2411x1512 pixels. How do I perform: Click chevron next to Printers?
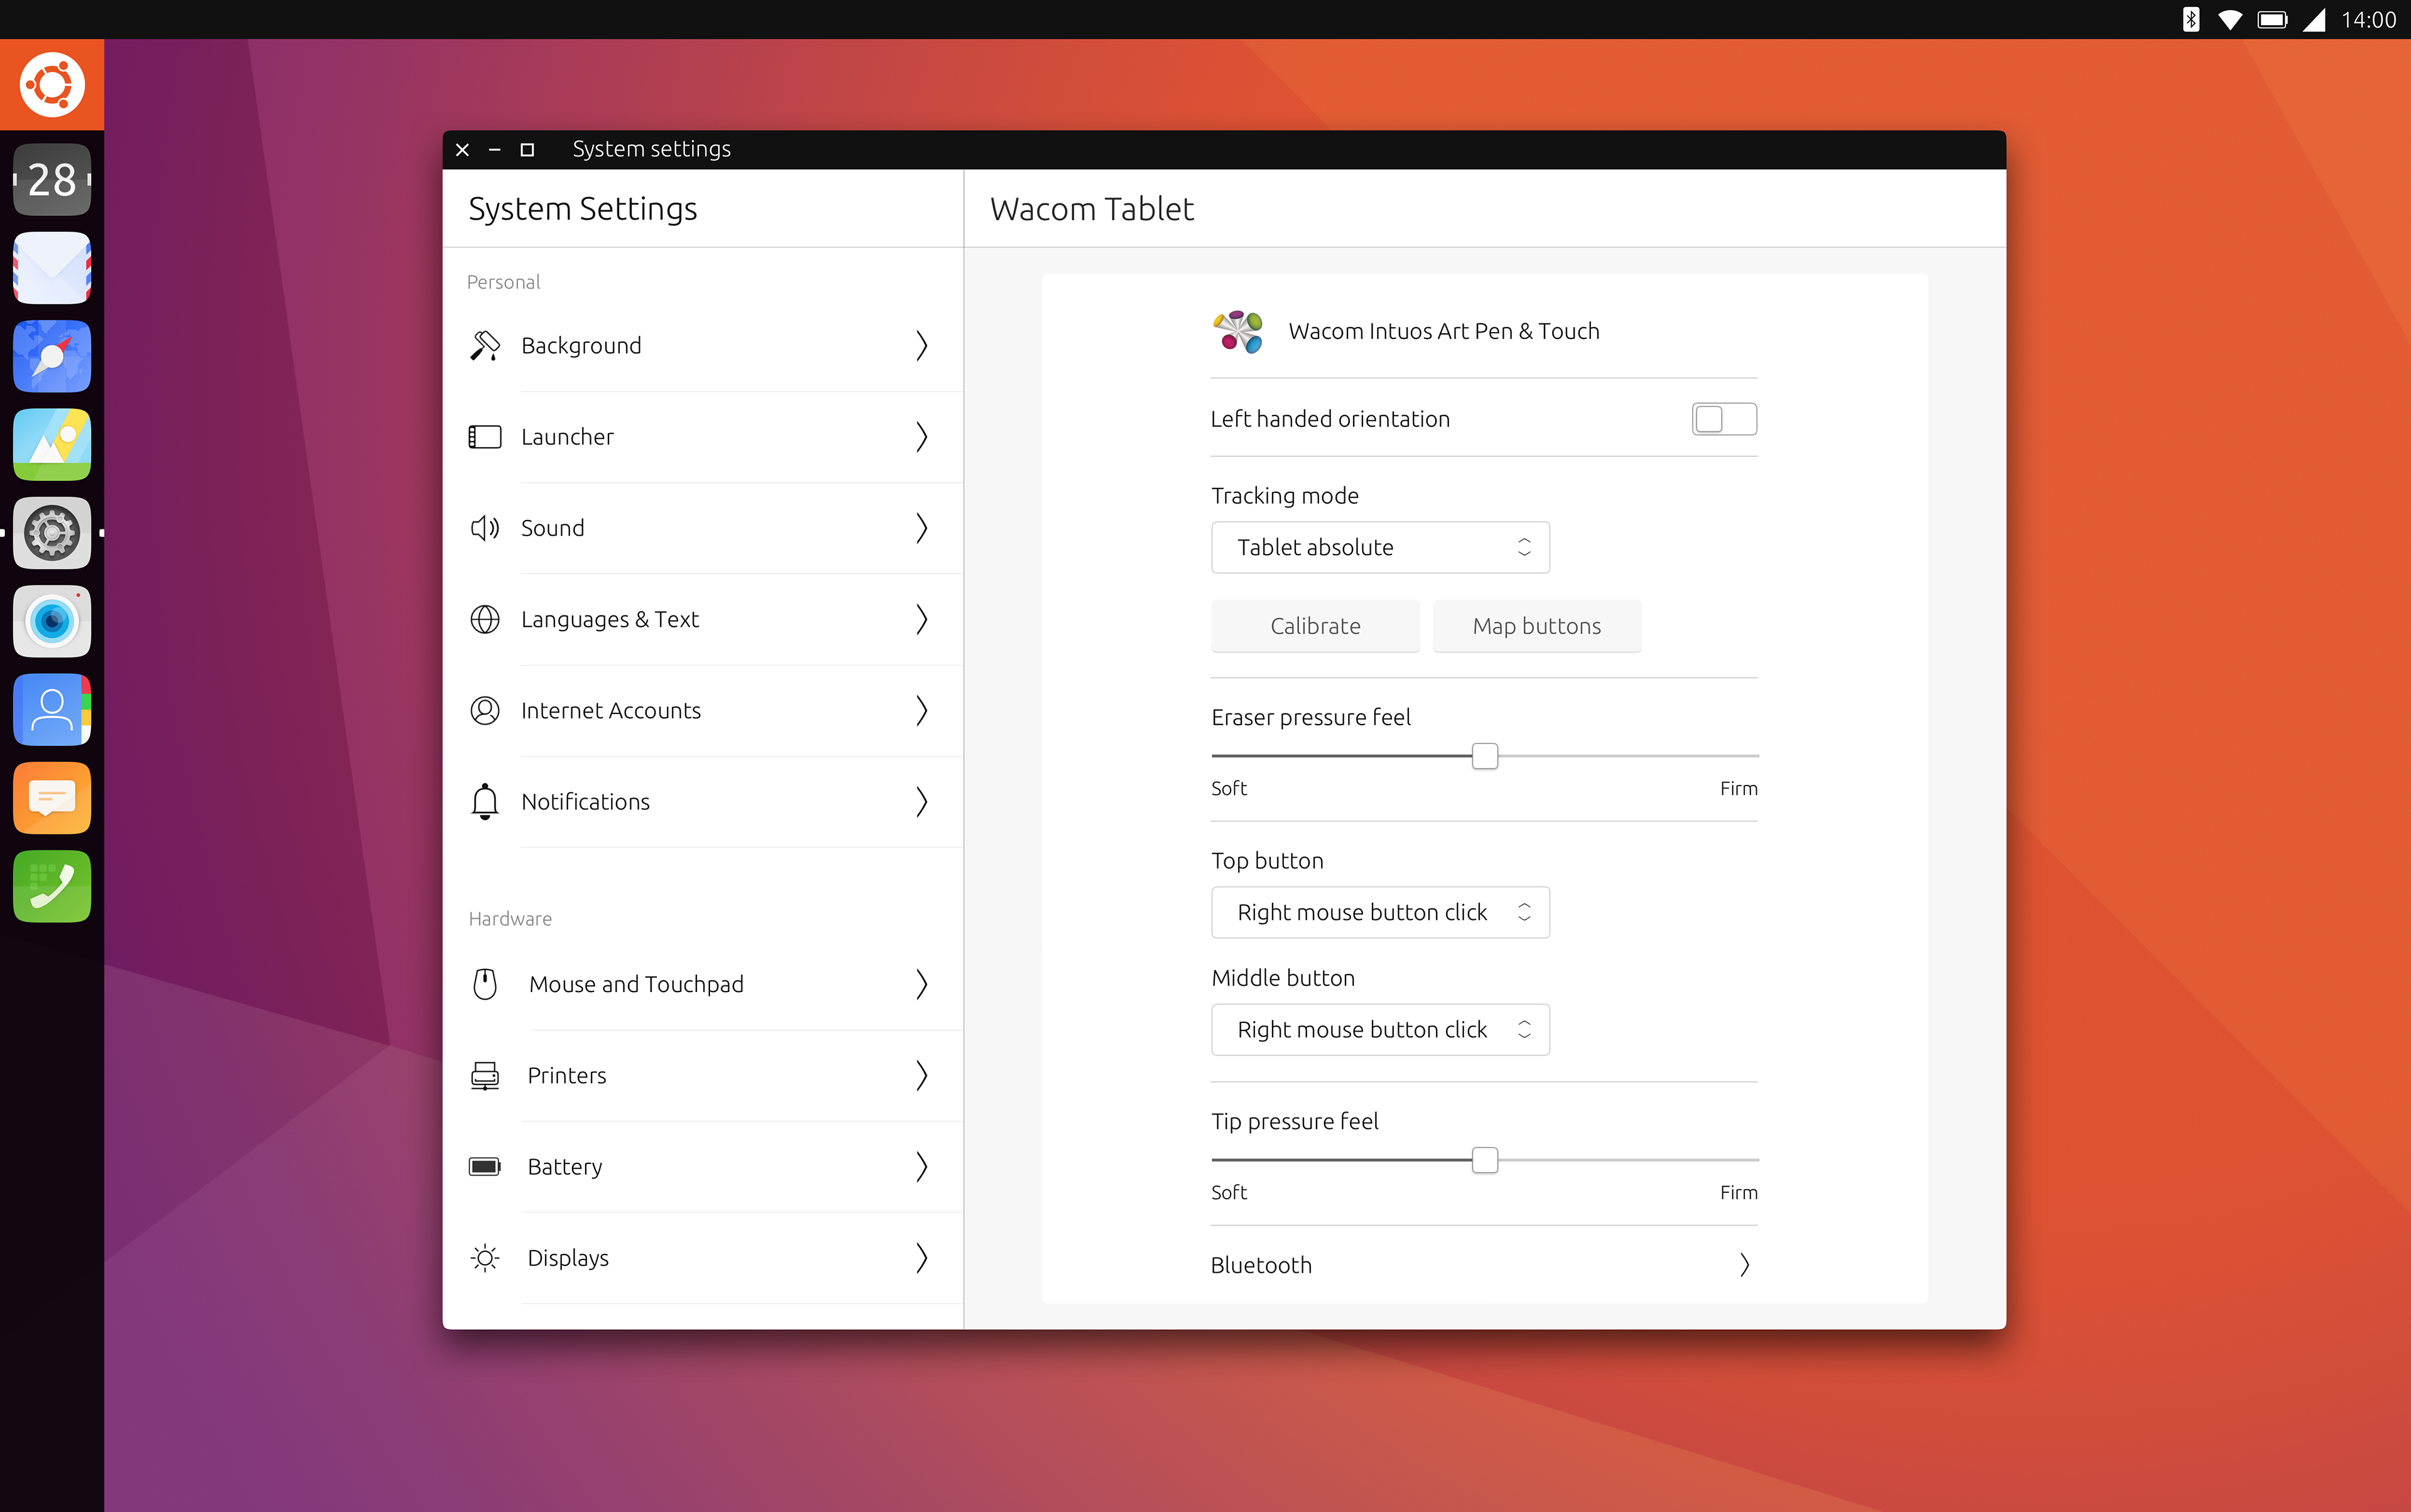coord(921,1075)
